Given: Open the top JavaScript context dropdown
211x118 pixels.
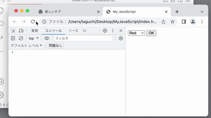Looking at the screenshot, I should click(x=34, y=38).
